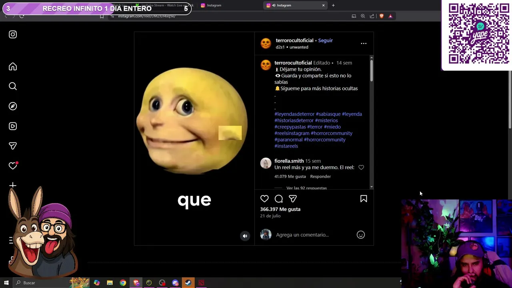Open Discord from taskbar
The image size is (512, 288).
click(175, 283)
